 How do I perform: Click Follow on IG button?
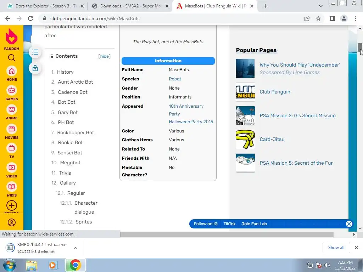pyautogui.click(x=206, y=224)
